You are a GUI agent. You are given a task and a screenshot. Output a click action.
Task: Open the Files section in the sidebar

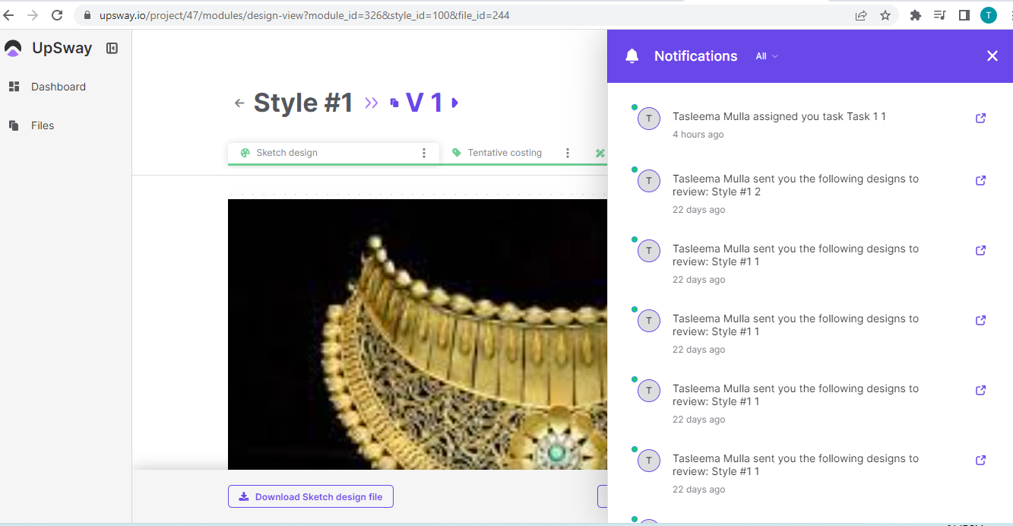[x=42, y=125]
